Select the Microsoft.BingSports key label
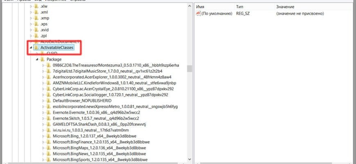Viewport: 356px width, 164px height. tap(100, 160)
